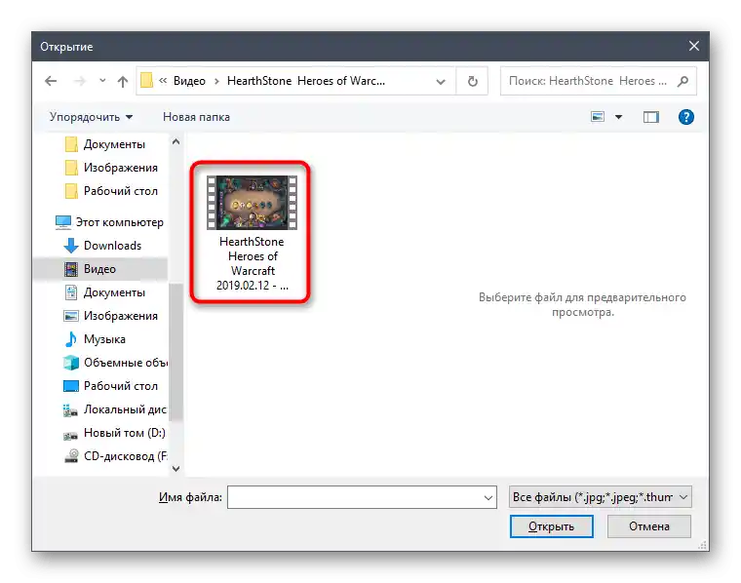Click the Открыть button
Screen dimensions: 741x583
[x=552, y=526]
